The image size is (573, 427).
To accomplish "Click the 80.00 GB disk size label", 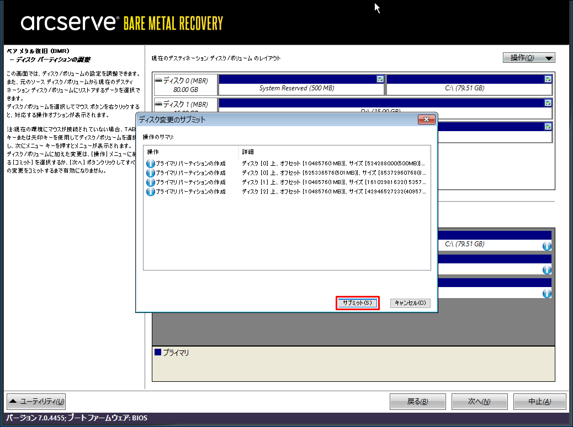I will coord(185,90).
